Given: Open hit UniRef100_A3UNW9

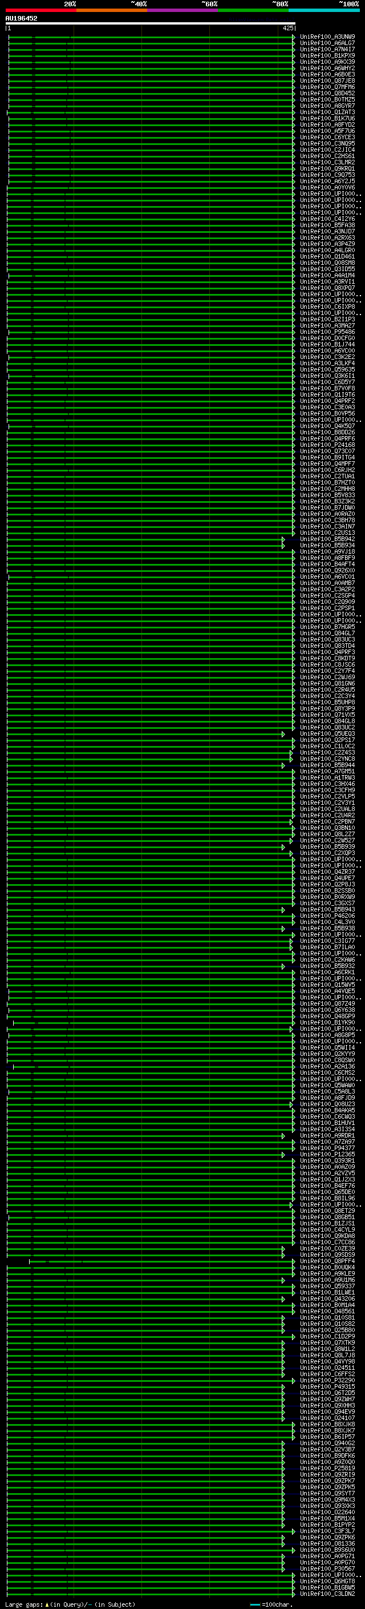Looking at the screenshot, I should pos(327,37).
